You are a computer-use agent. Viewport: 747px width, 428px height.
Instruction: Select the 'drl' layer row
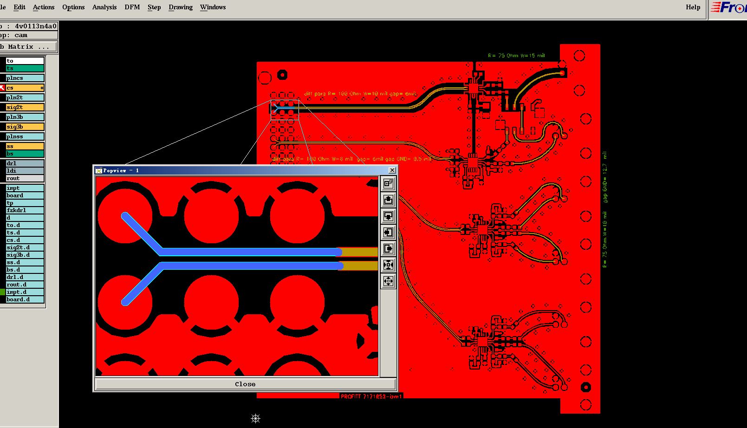coord(25,163)
